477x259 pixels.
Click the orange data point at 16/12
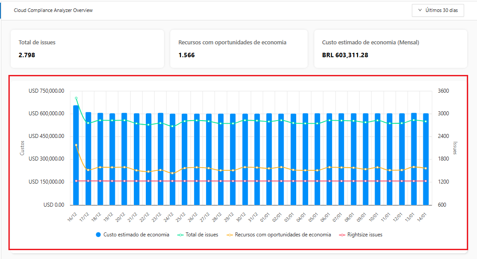coord(76,145)
